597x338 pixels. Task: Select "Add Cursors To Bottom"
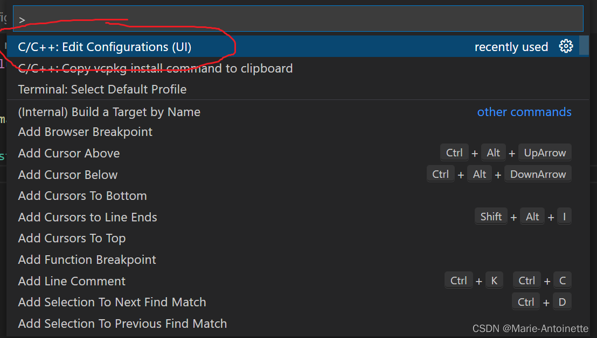tap(82, 196)
